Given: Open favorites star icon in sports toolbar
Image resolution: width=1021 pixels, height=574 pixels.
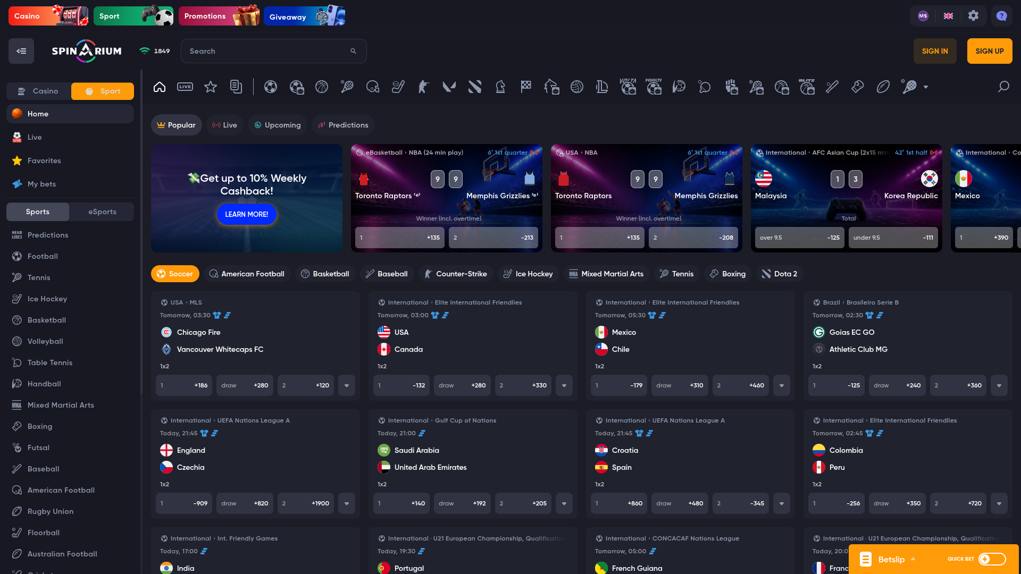Looking at the screenshot, I should pos(211,87).
